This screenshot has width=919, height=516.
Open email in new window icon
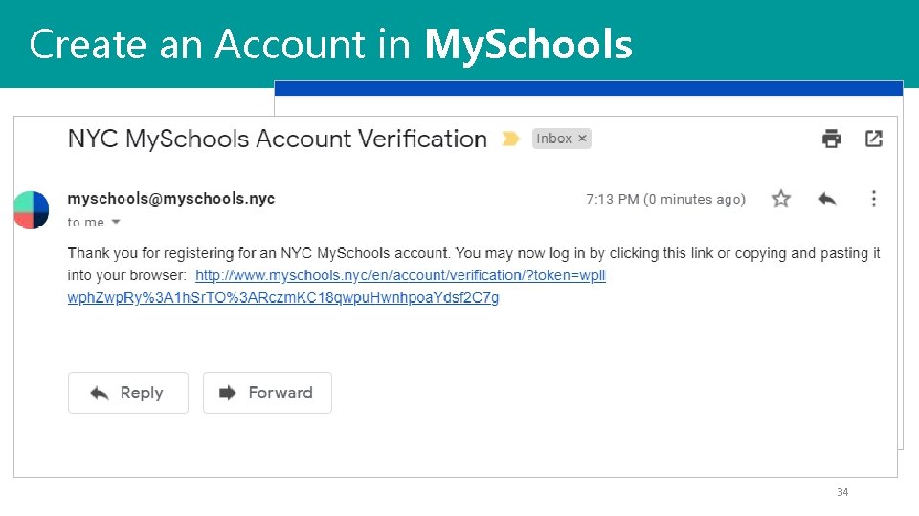[x=873, y=139]
